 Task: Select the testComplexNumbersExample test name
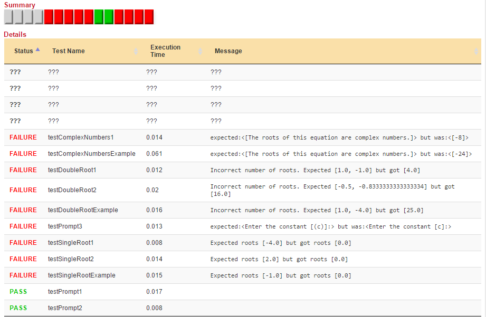point(92,154)
